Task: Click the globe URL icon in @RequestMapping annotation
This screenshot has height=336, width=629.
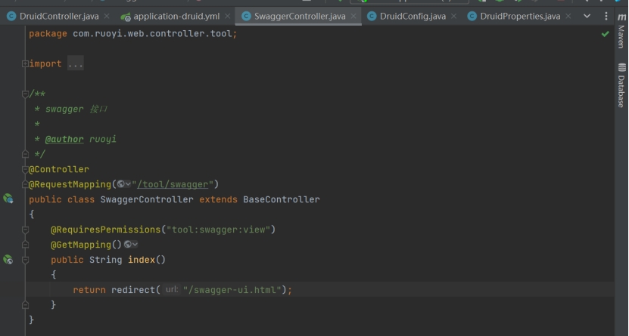Action: click(123, 184)
